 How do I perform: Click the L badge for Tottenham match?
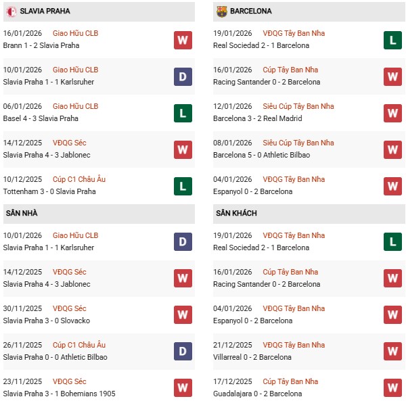click(183, 186)
